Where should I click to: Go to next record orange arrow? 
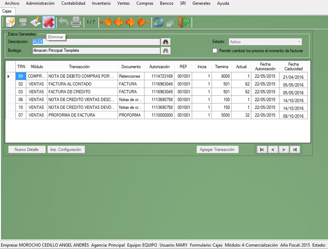point(130,22)
